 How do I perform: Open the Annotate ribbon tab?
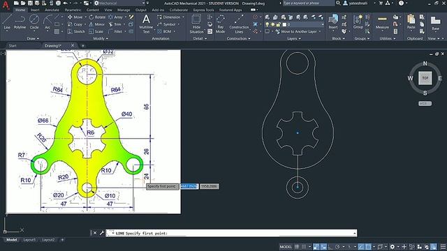tap(52, 10)
